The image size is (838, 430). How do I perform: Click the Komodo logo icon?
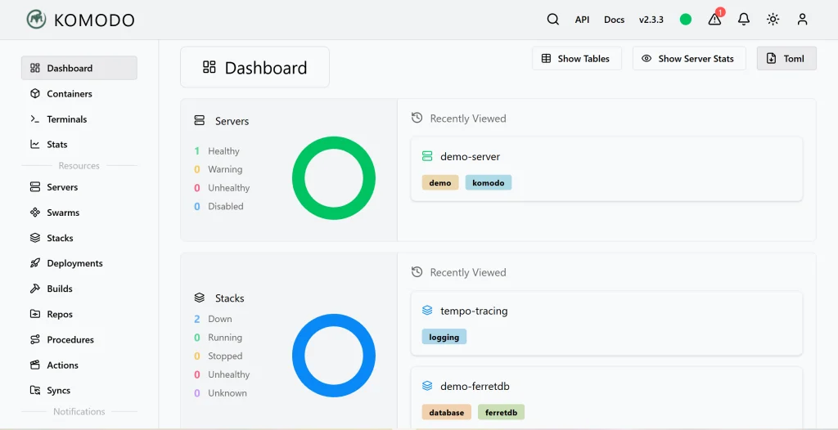pos(36,20)
